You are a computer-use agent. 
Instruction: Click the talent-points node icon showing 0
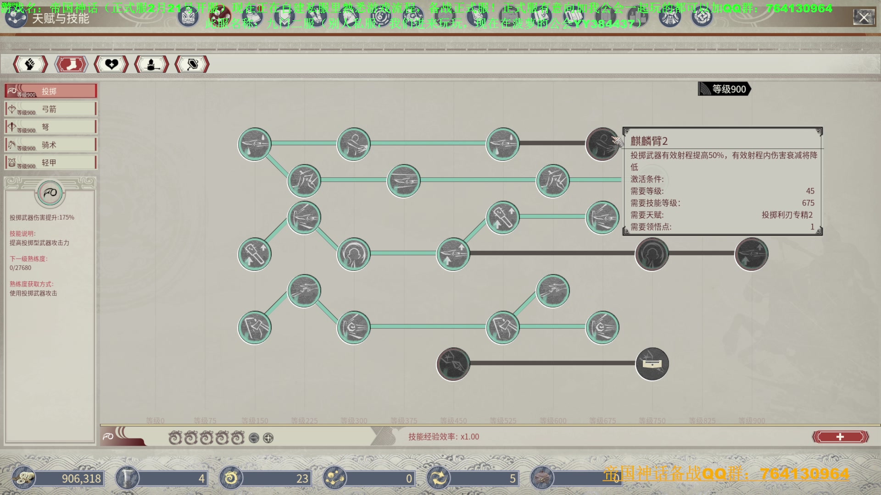click(x=335, y=478)
